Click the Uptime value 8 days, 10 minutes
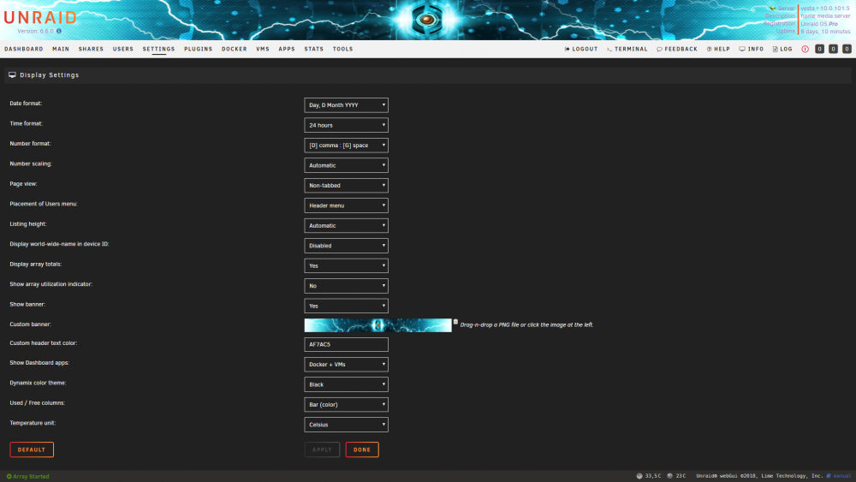The image size is (856, 482). (x=825, y=32)
